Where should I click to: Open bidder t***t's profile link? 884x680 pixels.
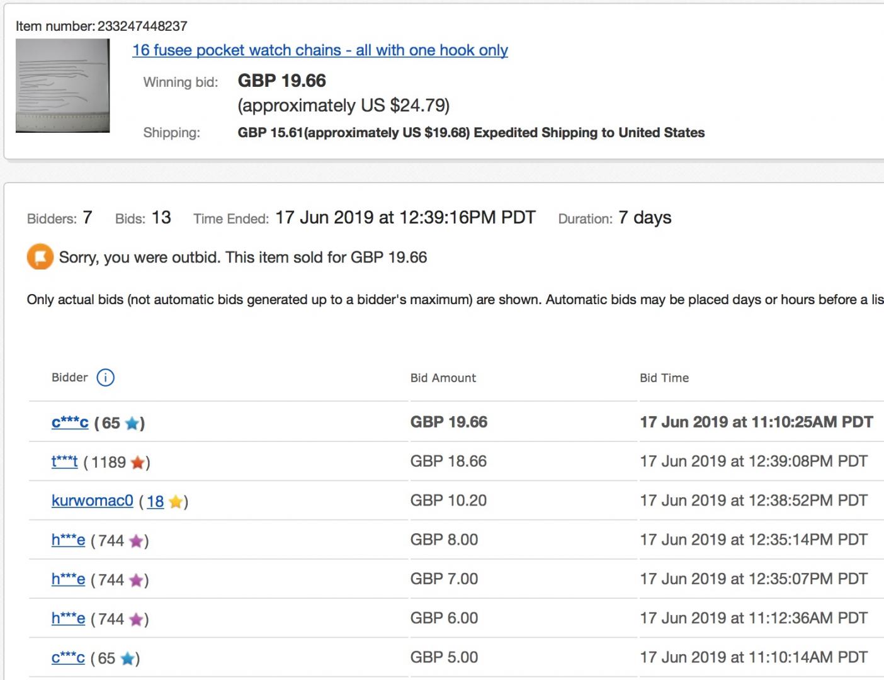pyautogui.click(x=64, y=462)
